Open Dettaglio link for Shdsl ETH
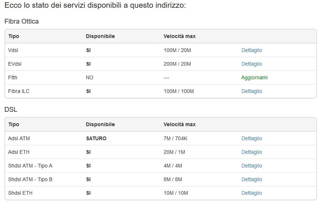This screenshot has width=321, height=204. coord(252,193)
